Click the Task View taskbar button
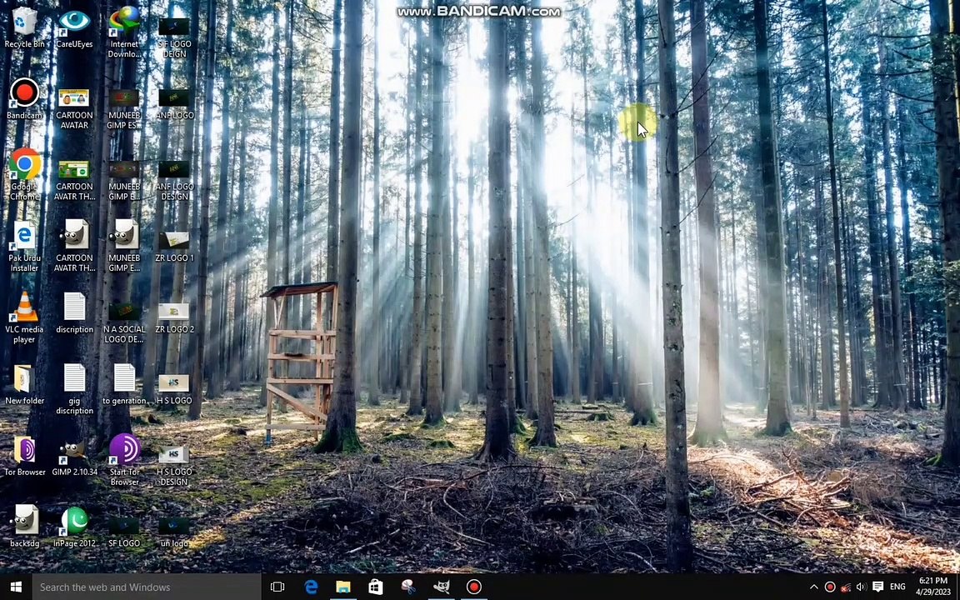This screenshot has width=960, height=600. [277, 587]
